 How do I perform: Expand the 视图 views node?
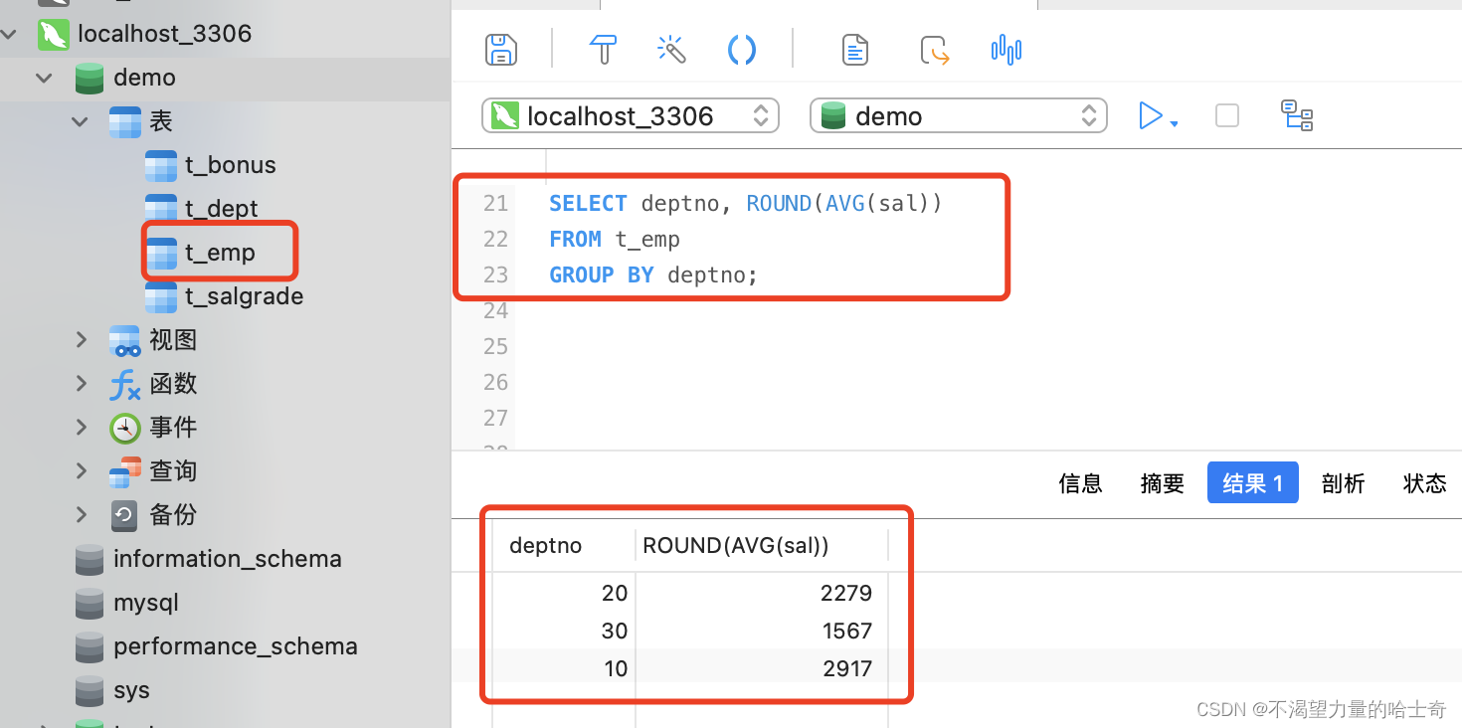coord(82,340)
